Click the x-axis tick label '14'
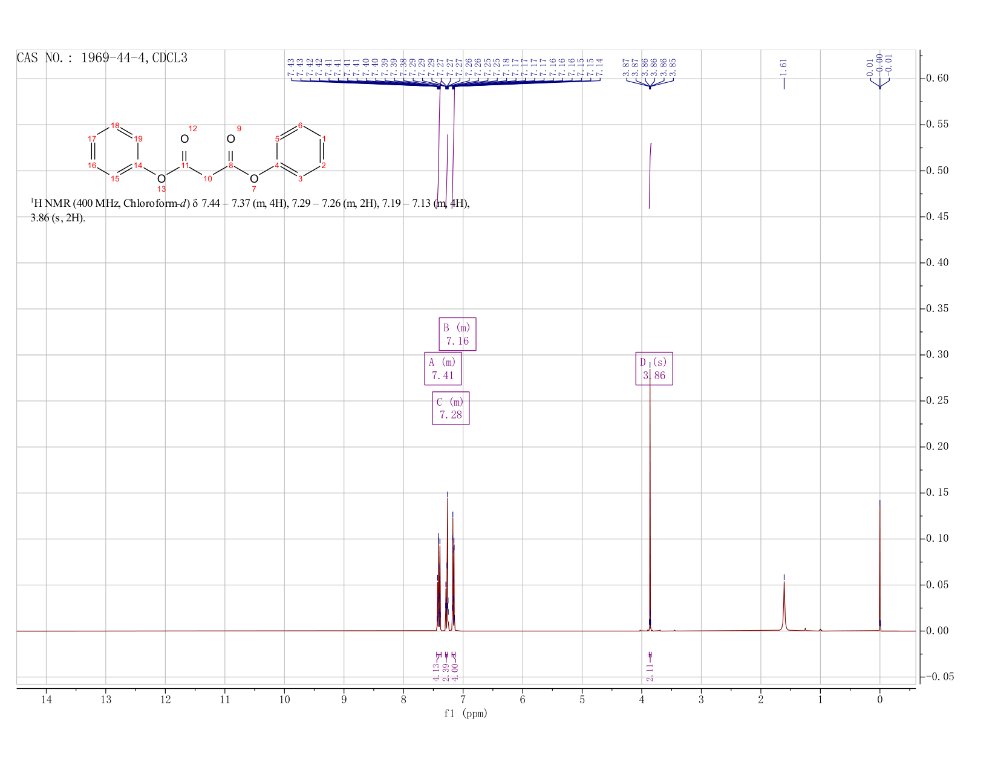998x771 pixels. (x=46, y=700)
